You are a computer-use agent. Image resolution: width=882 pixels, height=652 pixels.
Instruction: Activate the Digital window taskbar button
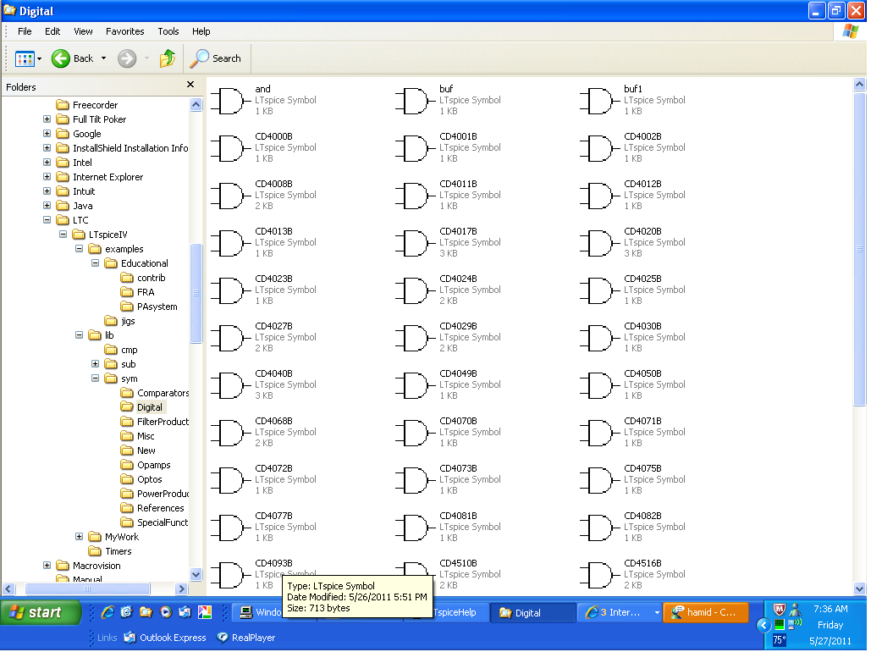point(532,612)
